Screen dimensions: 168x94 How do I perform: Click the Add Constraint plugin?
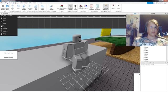91,7
